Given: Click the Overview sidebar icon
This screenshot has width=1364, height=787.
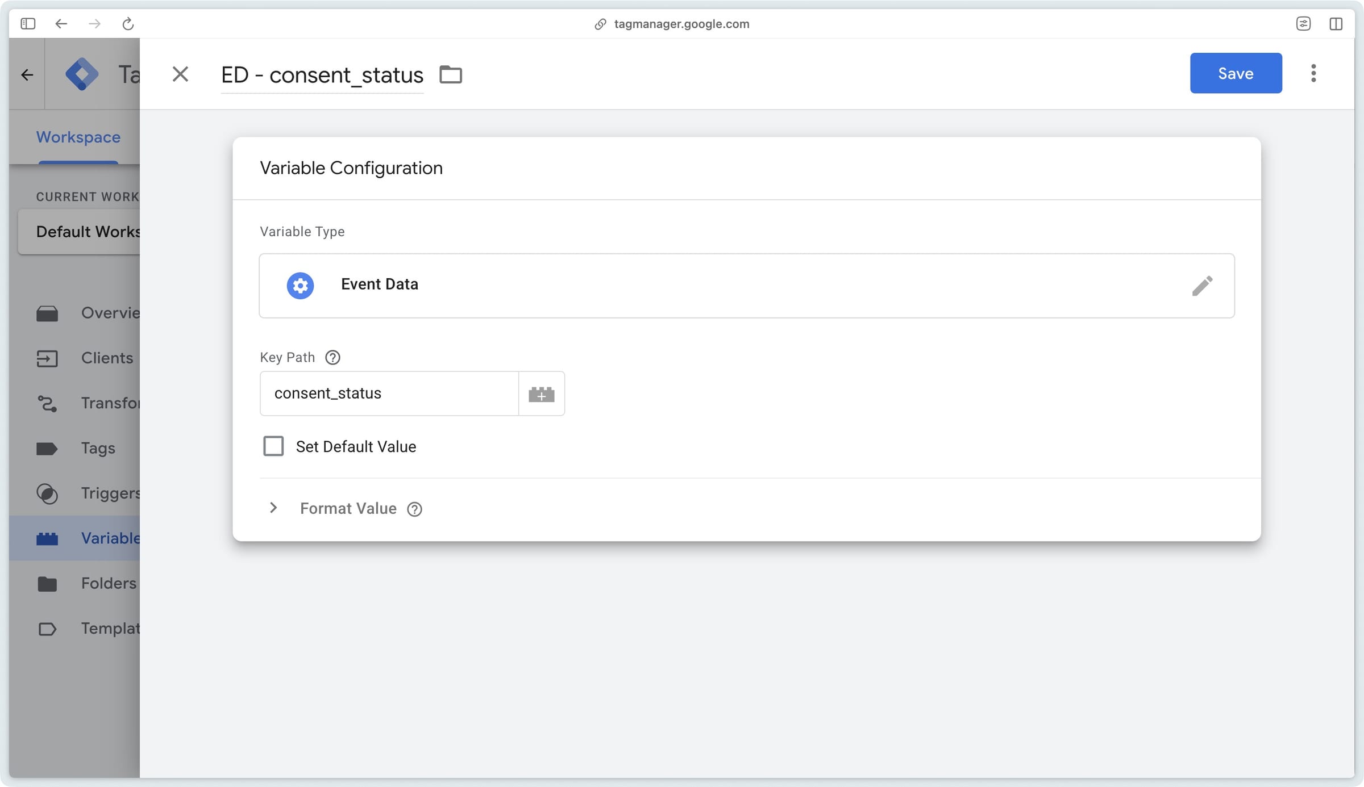Looking at the screenshot, I should click(47, 313).
